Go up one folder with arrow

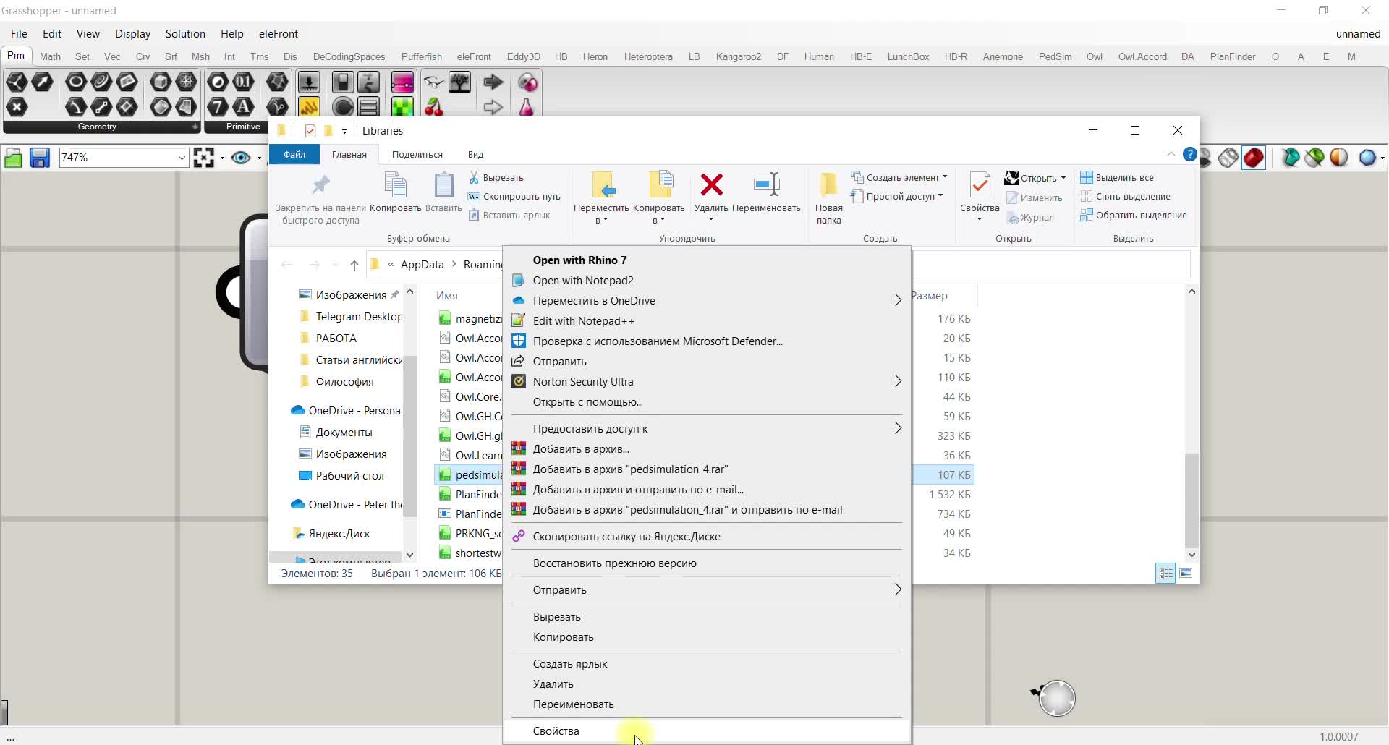pyautogui.click(x=354, y=265)
